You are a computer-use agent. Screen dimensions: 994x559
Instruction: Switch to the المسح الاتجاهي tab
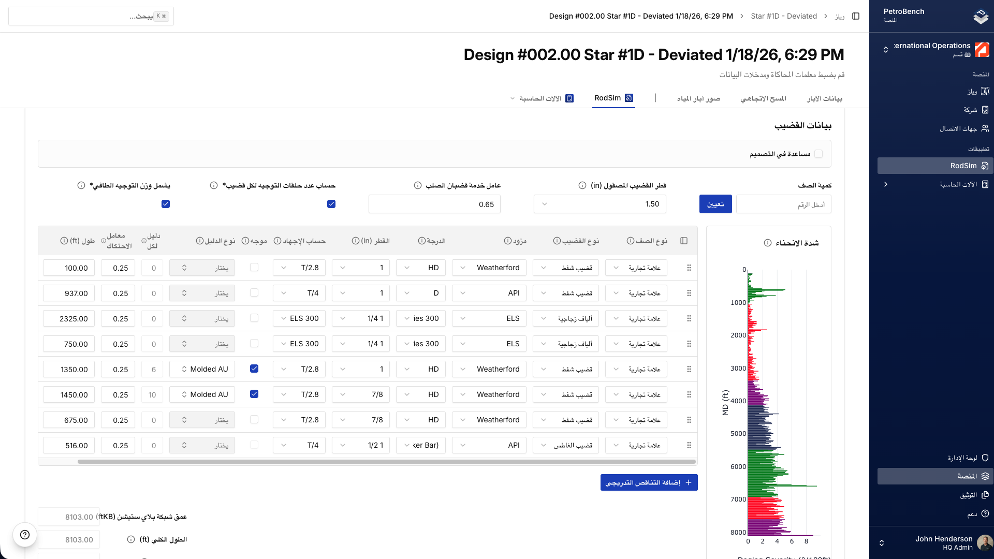[763, 98]
